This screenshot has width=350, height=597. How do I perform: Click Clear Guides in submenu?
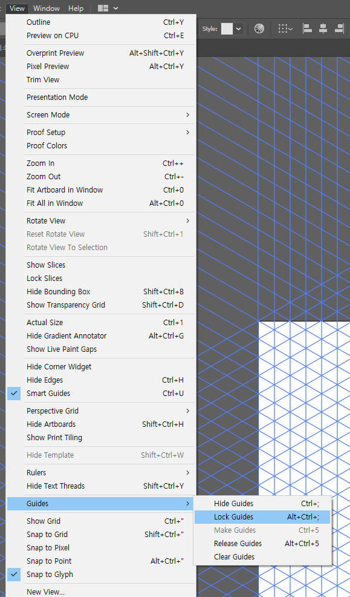pyautogui.click(x=262, y=556)
